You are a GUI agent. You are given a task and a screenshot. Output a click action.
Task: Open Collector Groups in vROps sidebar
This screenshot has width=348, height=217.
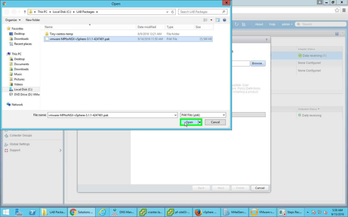tap(21, 136)
